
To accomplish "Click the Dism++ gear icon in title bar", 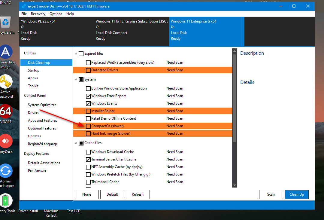I will tap(24, 6).
